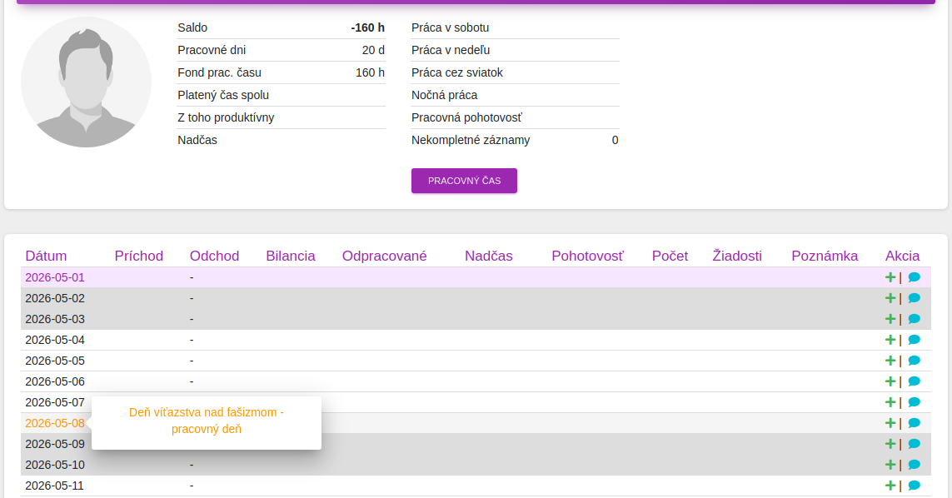The width and height of the screenshot is (952, 498).
Task: Click the Pohotovosť column header
Action: (588, 256)
